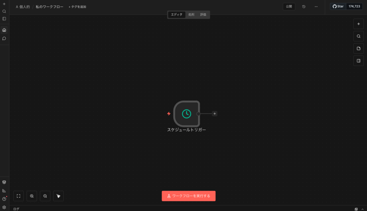Click the Schedule Trigger clock node
The image size is (367, 211).
coord(186,114)
